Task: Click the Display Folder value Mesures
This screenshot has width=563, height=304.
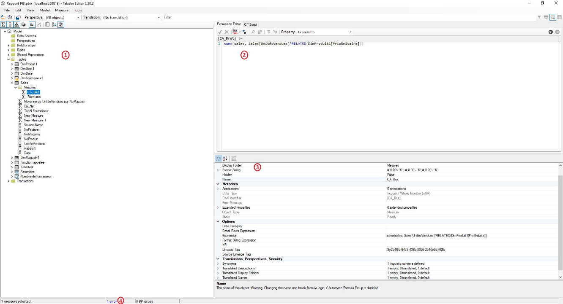Action: point(393,165)
